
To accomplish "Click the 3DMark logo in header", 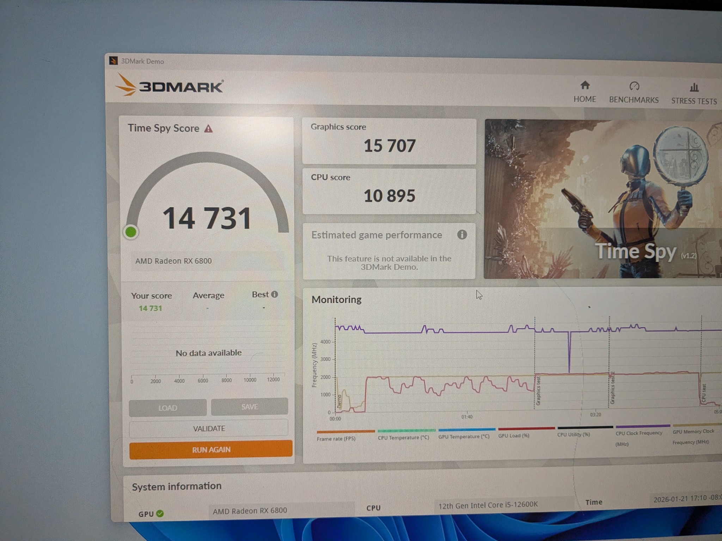I will tap(169, 85).
